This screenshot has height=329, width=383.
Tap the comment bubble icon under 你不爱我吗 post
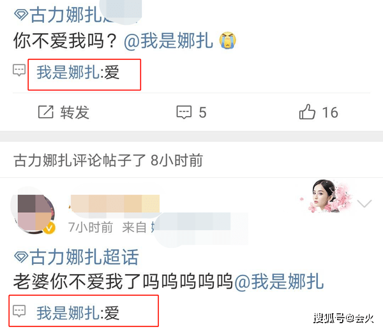19,70
